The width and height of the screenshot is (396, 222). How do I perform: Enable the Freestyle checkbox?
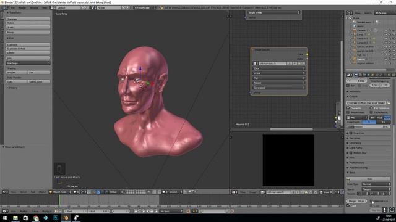pyautogui.click(x=351, y=133)
